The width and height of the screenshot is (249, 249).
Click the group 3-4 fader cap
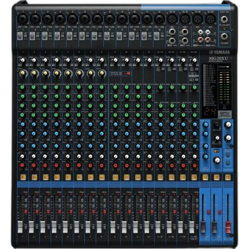coord(214,227)
